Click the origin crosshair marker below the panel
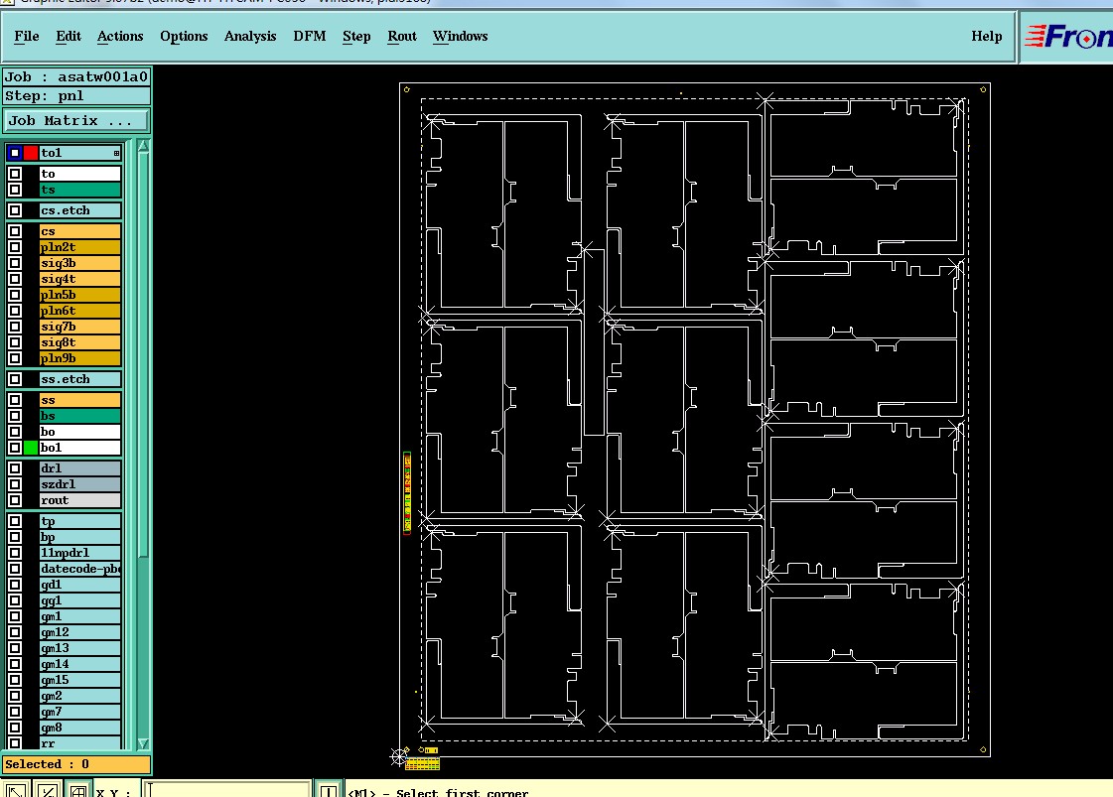 [399, 756]
